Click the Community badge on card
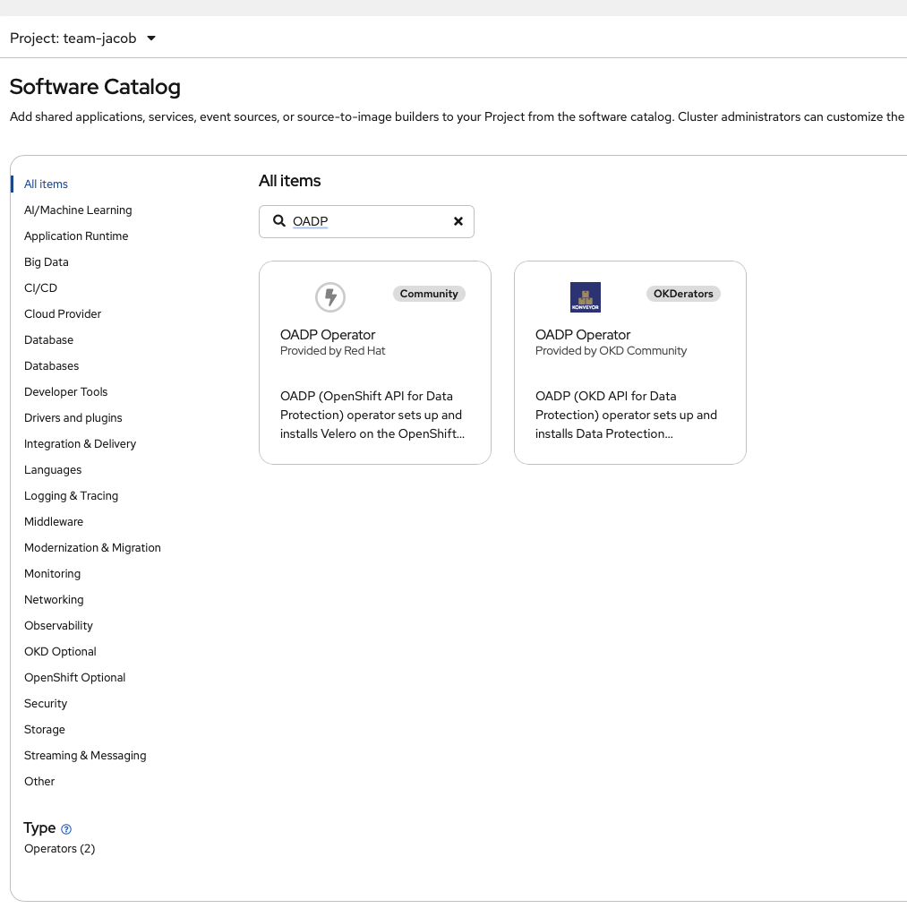The image size is (907, 917). coord(429,294)
